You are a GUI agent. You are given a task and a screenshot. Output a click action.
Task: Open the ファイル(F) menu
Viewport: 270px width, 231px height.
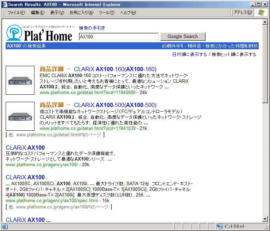tap(16, 13)
